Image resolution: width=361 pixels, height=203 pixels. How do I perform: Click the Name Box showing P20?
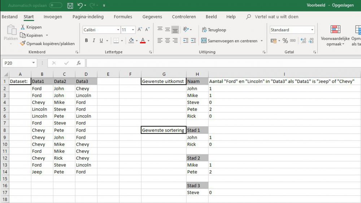pyautogui.click(x=16, y=63)
